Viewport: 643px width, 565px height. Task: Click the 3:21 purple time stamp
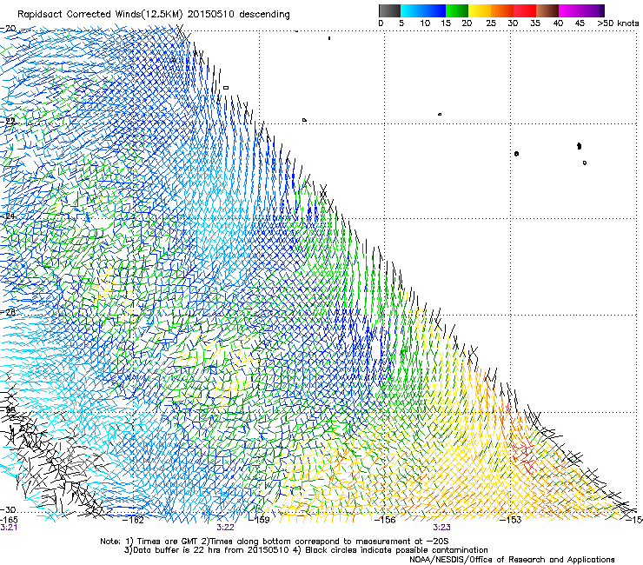[9, 528]
